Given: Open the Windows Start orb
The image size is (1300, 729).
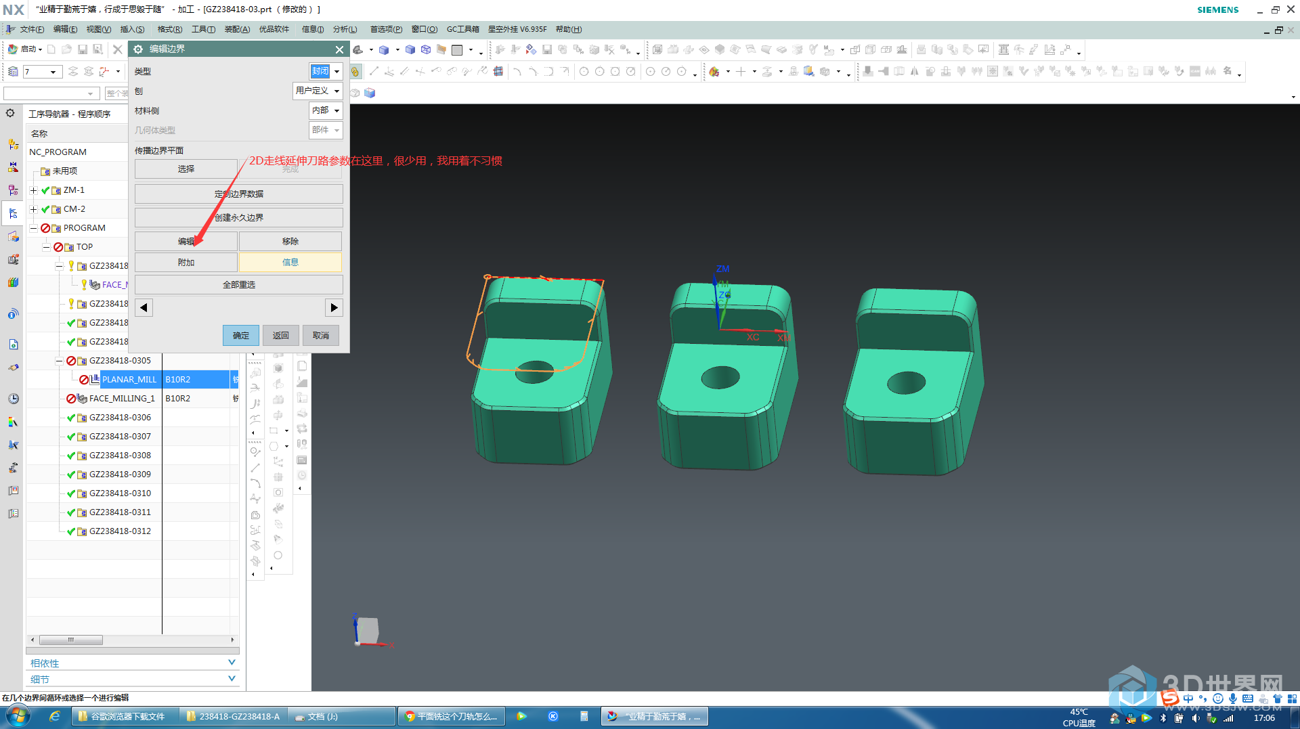Looking at the screenshot, I should tap(18, 716).
